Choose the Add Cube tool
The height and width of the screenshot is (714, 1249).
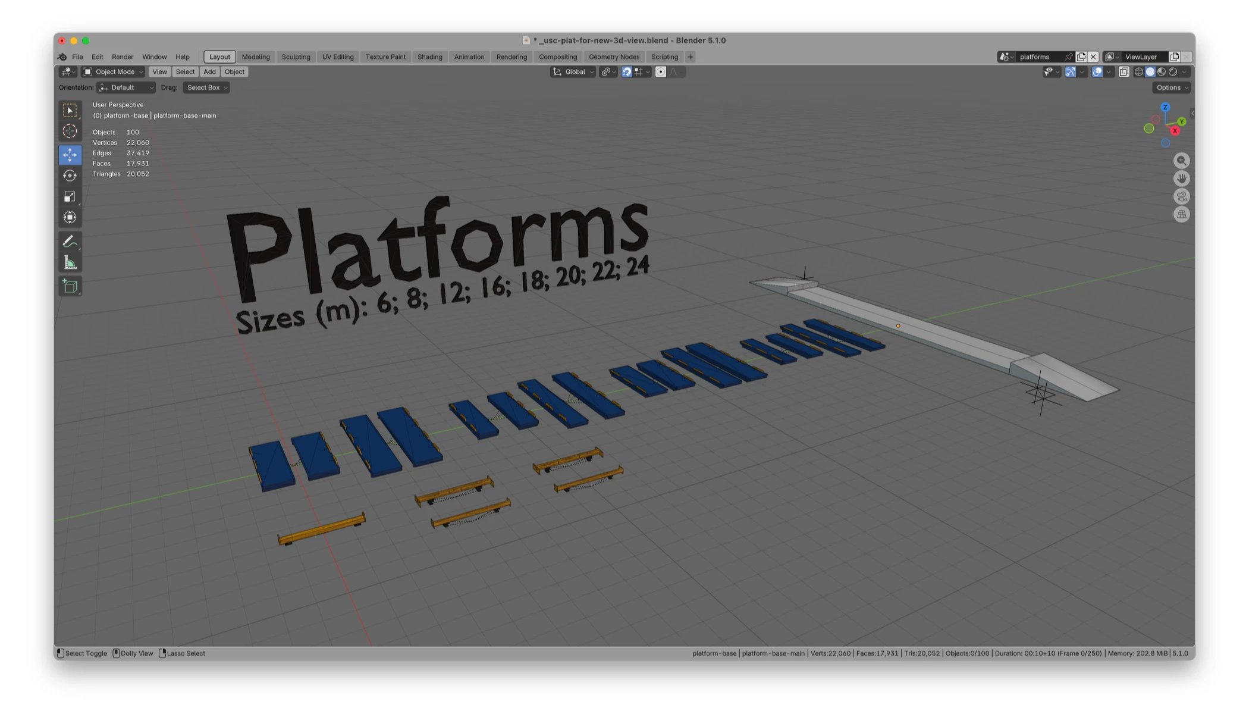70,287
